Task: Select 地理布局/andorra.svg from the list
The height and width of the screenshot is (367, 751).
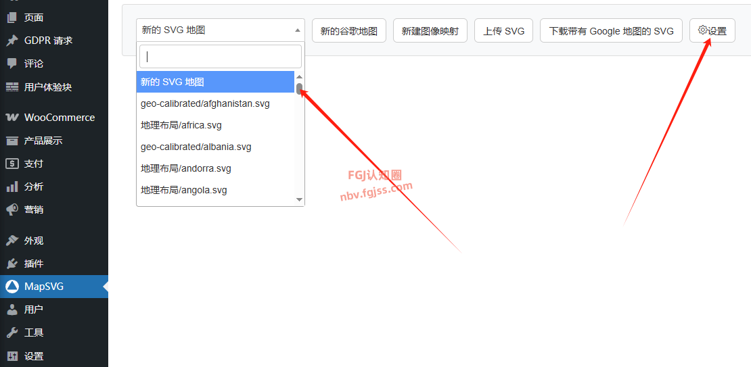Action: (215, 168)
